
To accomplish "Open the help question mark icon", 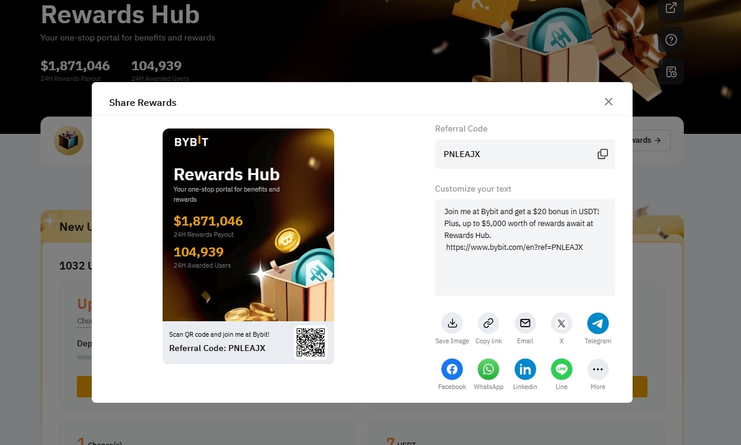I will [671, 40].
